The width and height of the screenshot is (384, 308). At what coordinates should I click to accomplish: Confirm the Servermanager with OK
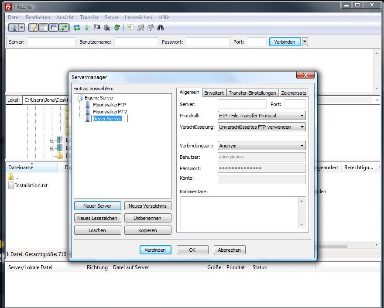(192, 250)
